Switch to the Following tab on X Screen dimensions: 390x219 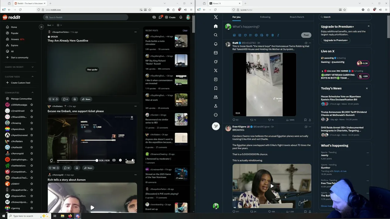pos(265,17)
